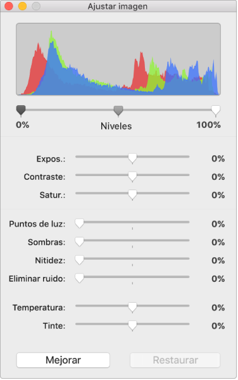This screenshot has width=238, height=380.
Task: Click the RGB histogram graph
Action: point(118,59)
